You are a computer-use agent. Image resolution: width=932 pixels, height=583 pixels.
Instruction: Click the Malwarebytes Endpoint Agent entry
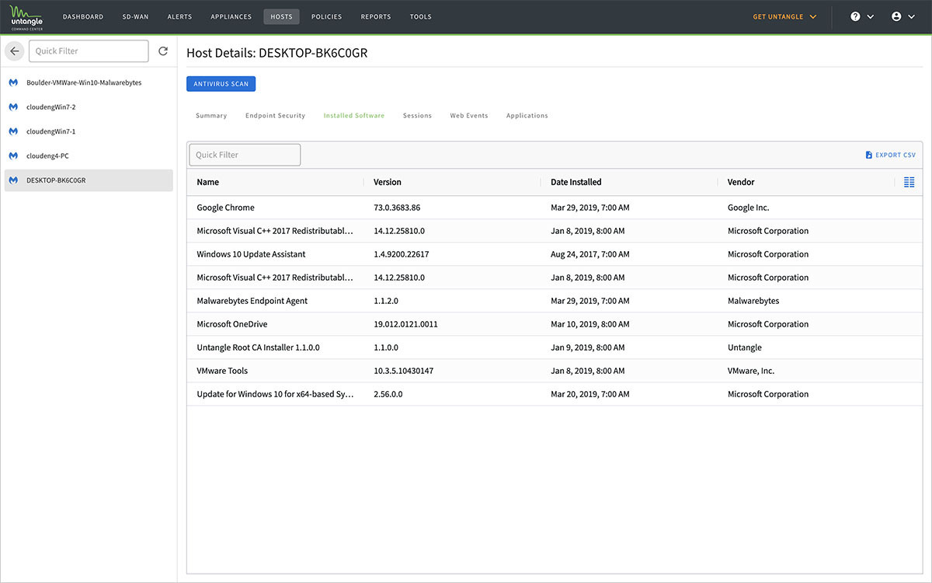pyautogui.click(x=252, y=301)
